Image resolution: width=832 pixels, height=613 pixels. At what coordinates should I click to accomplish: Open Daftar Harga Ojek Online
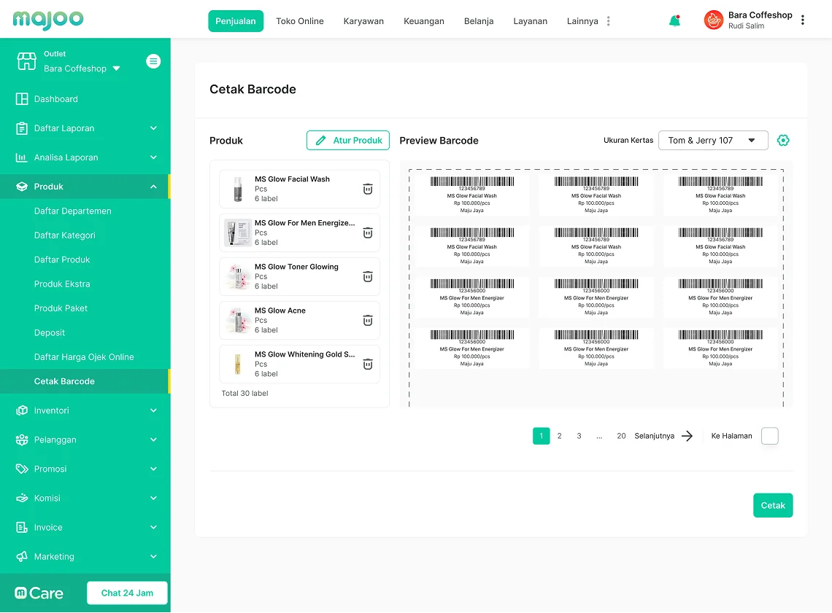84,357
